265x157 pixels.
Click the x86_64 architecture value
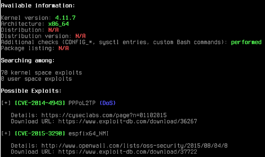58,24
